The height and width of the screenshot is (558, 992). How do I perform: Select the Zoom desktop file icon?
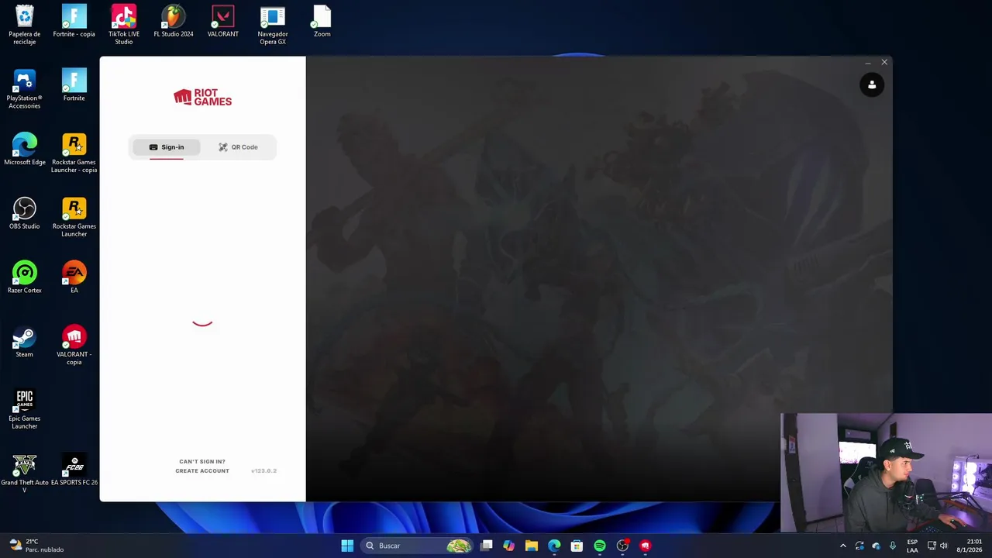(x=322, y=22)
